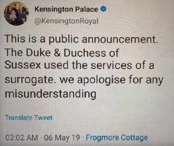Screen dimensions: 174x146
Task: Click the phrase 'we apologise for any'
Action: click(112, 80)
